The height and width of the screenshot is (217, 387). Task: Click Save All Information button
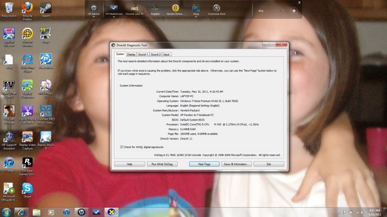[x=236, y=164]
